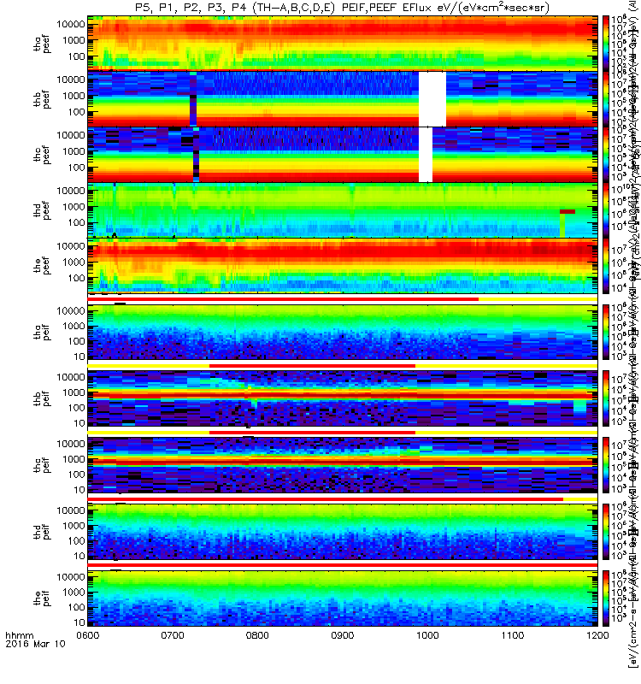Click the red middle segment above thb peif

(312, 366)
